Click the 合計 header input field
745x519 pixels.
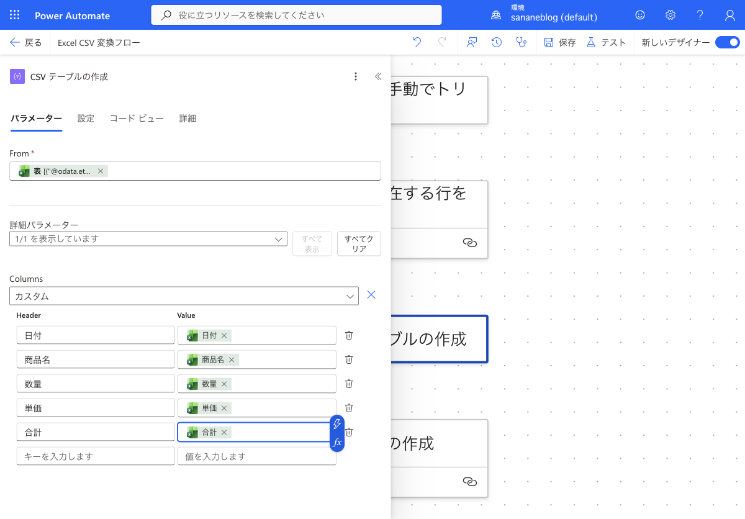[96, 432]
